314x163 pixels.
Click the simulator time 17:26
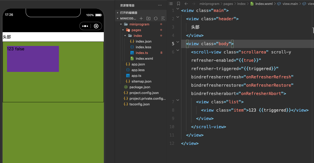[9, 15]
